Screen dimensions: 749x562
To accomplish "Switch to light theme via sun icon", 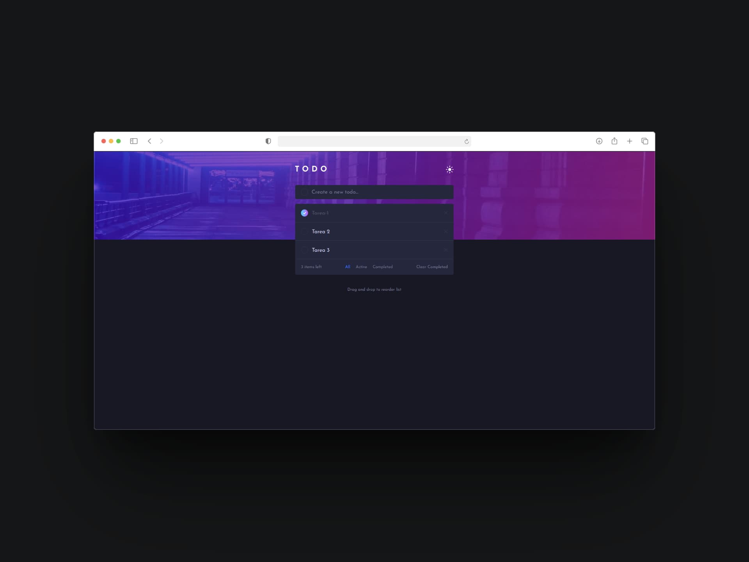I will click(x=449, y=169).
